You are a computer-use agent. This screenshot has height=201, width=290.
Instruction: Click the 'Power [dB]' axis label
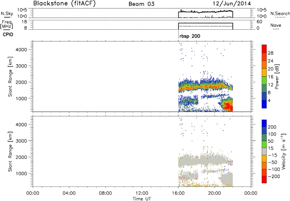click(277, 77)
